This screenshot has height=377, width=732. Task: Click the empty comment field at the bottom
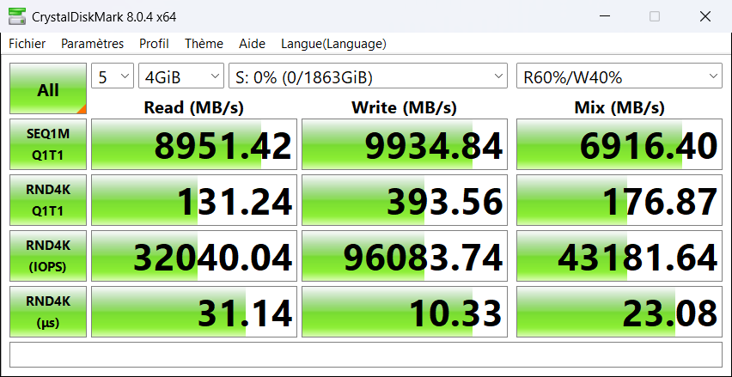tap(365, 354)
